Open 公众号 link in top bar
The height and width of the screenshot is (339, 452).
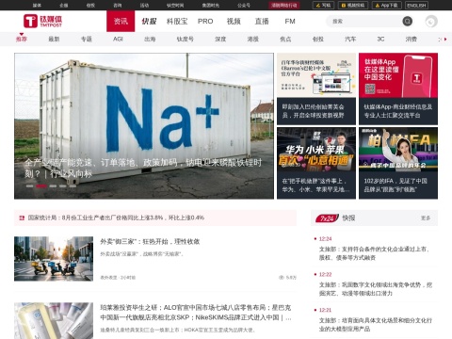244,6
